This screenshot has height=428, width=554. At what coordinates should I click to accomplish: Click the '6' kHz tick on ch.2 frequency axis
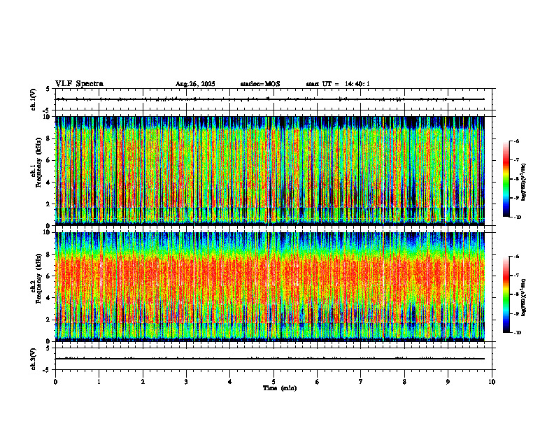49,276
